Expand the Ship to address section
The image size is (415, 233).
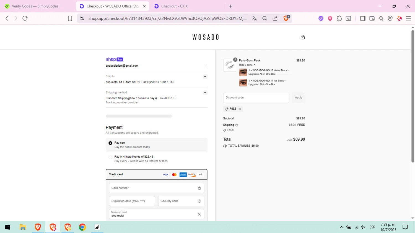coord(205,77)
